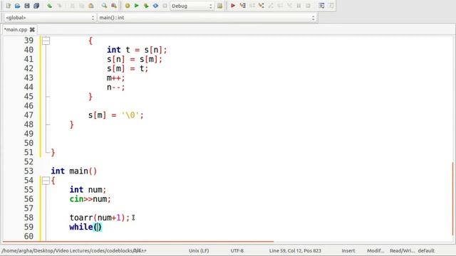Viewport: 456px width, 256px height.
Task: Collapse the code block at line 39
Action: (46, 41)
